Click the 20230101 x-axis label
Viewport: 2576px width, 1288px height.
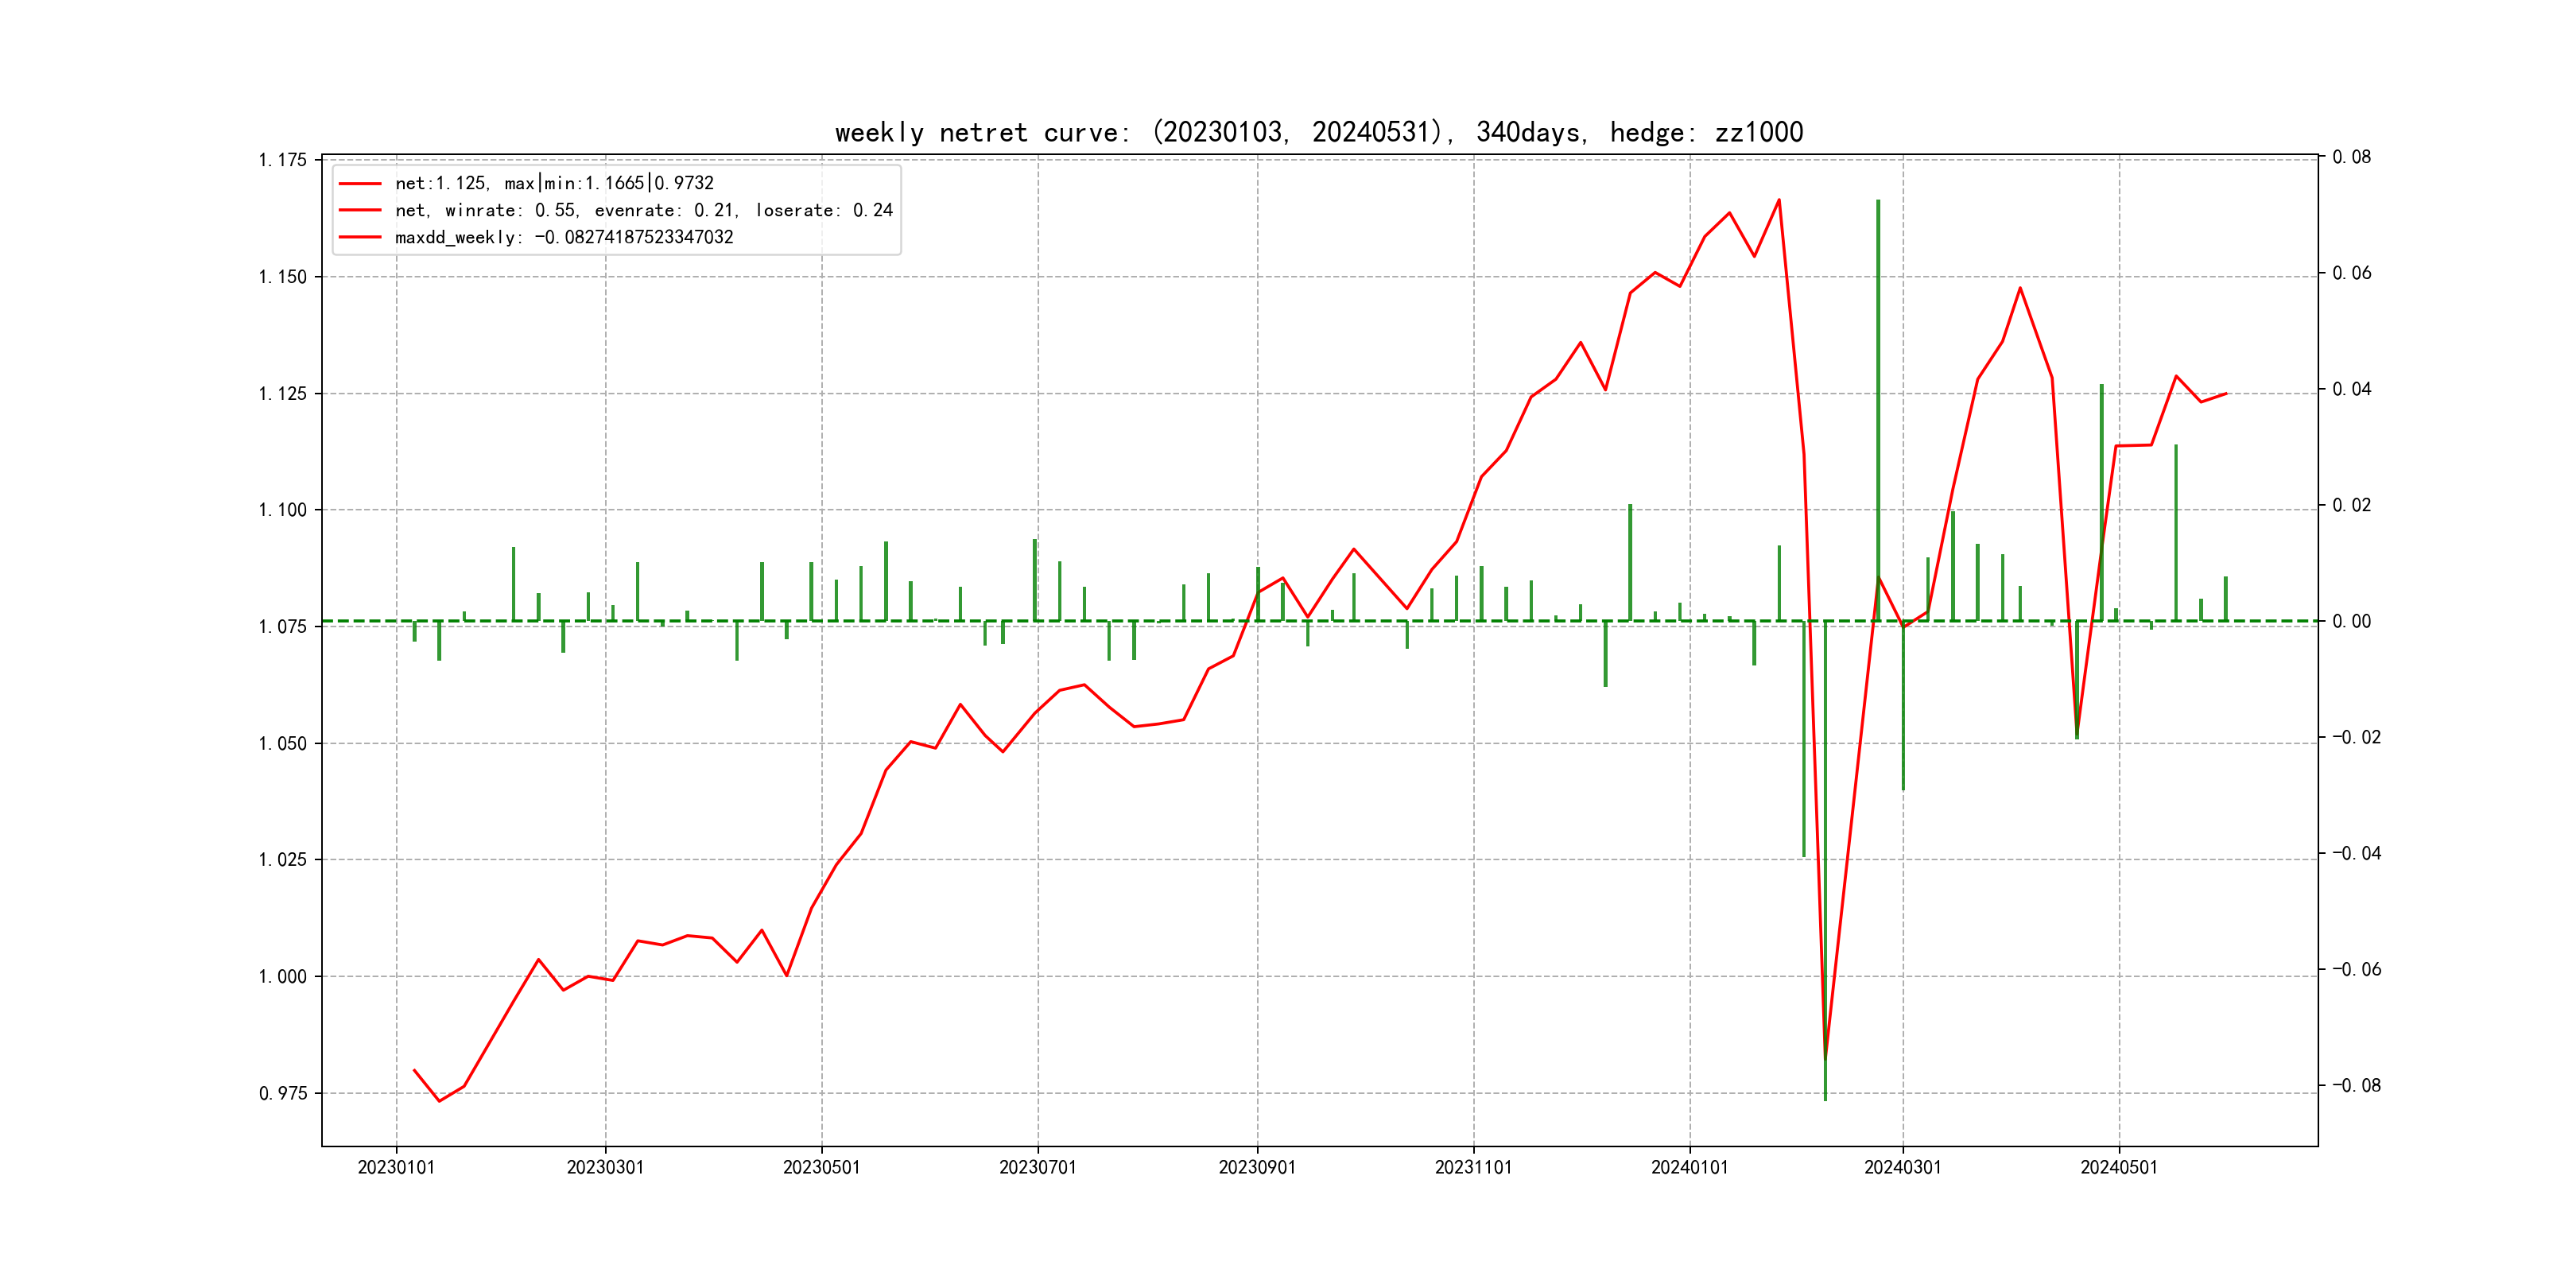click(396, 1167)
